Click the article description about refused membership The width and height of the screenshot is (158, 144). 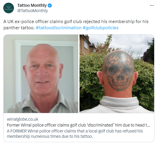(x=75, y=134)
